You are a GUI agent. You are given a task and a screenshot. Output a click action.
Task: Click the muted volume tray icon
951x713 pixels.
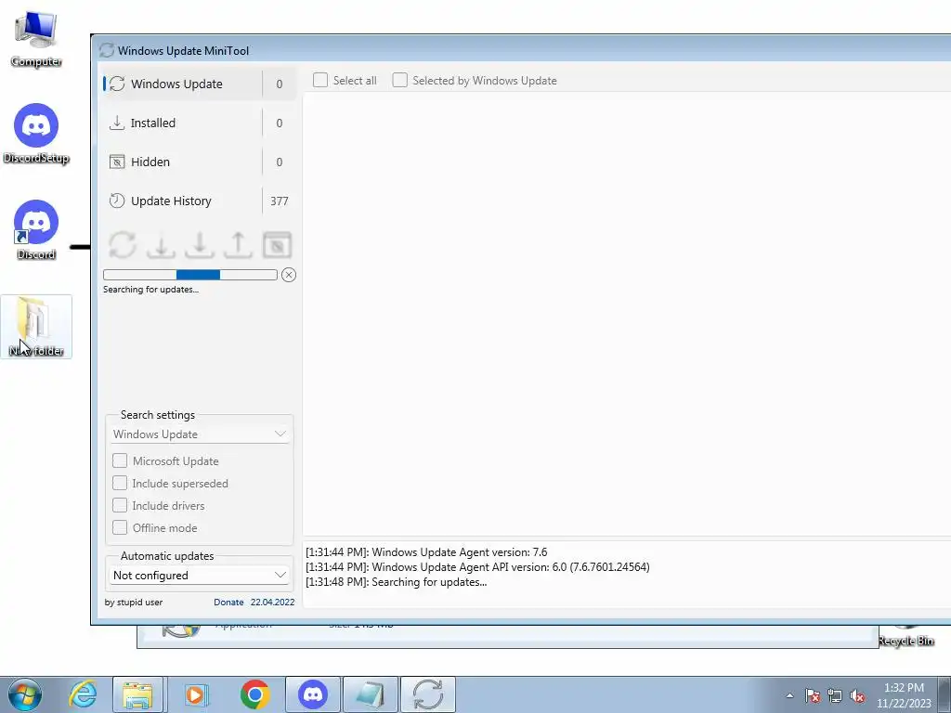[x=857, y=695]
